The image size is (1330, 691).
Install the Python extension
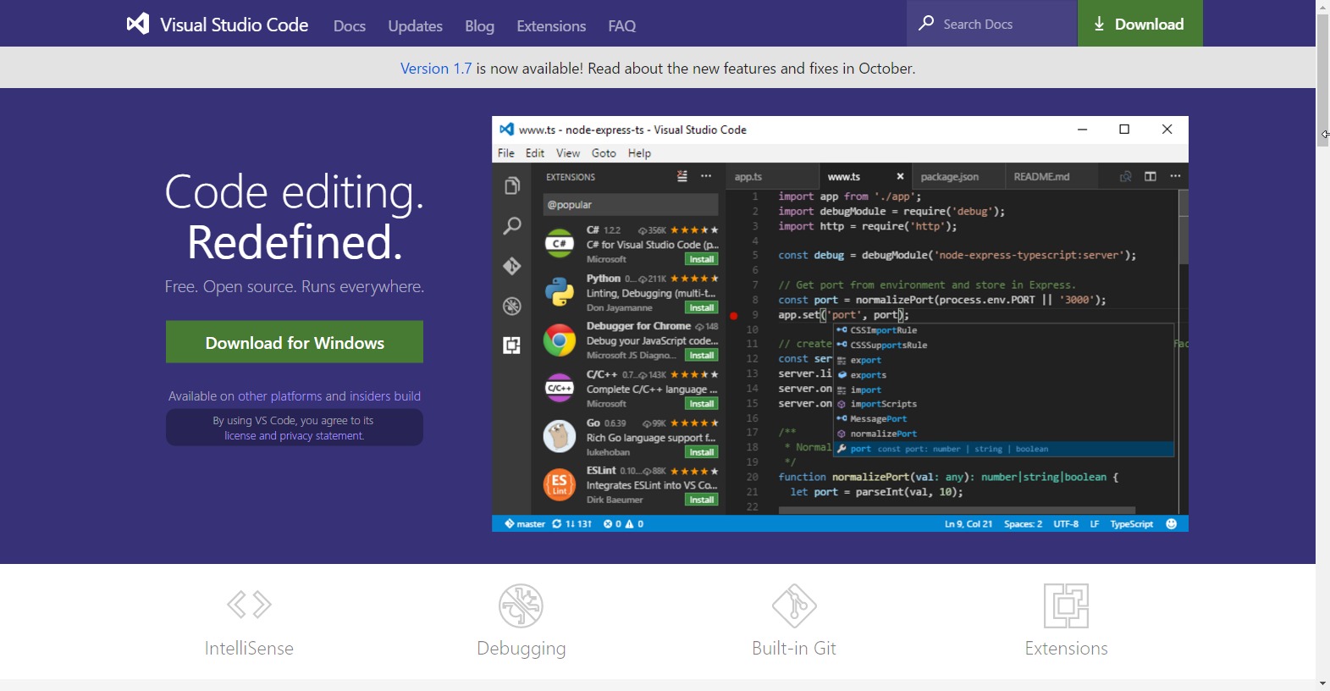(x=702, y=308)
